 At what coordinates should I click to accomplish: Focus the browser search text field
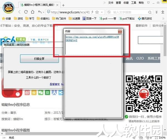click(x=129, y=12)
